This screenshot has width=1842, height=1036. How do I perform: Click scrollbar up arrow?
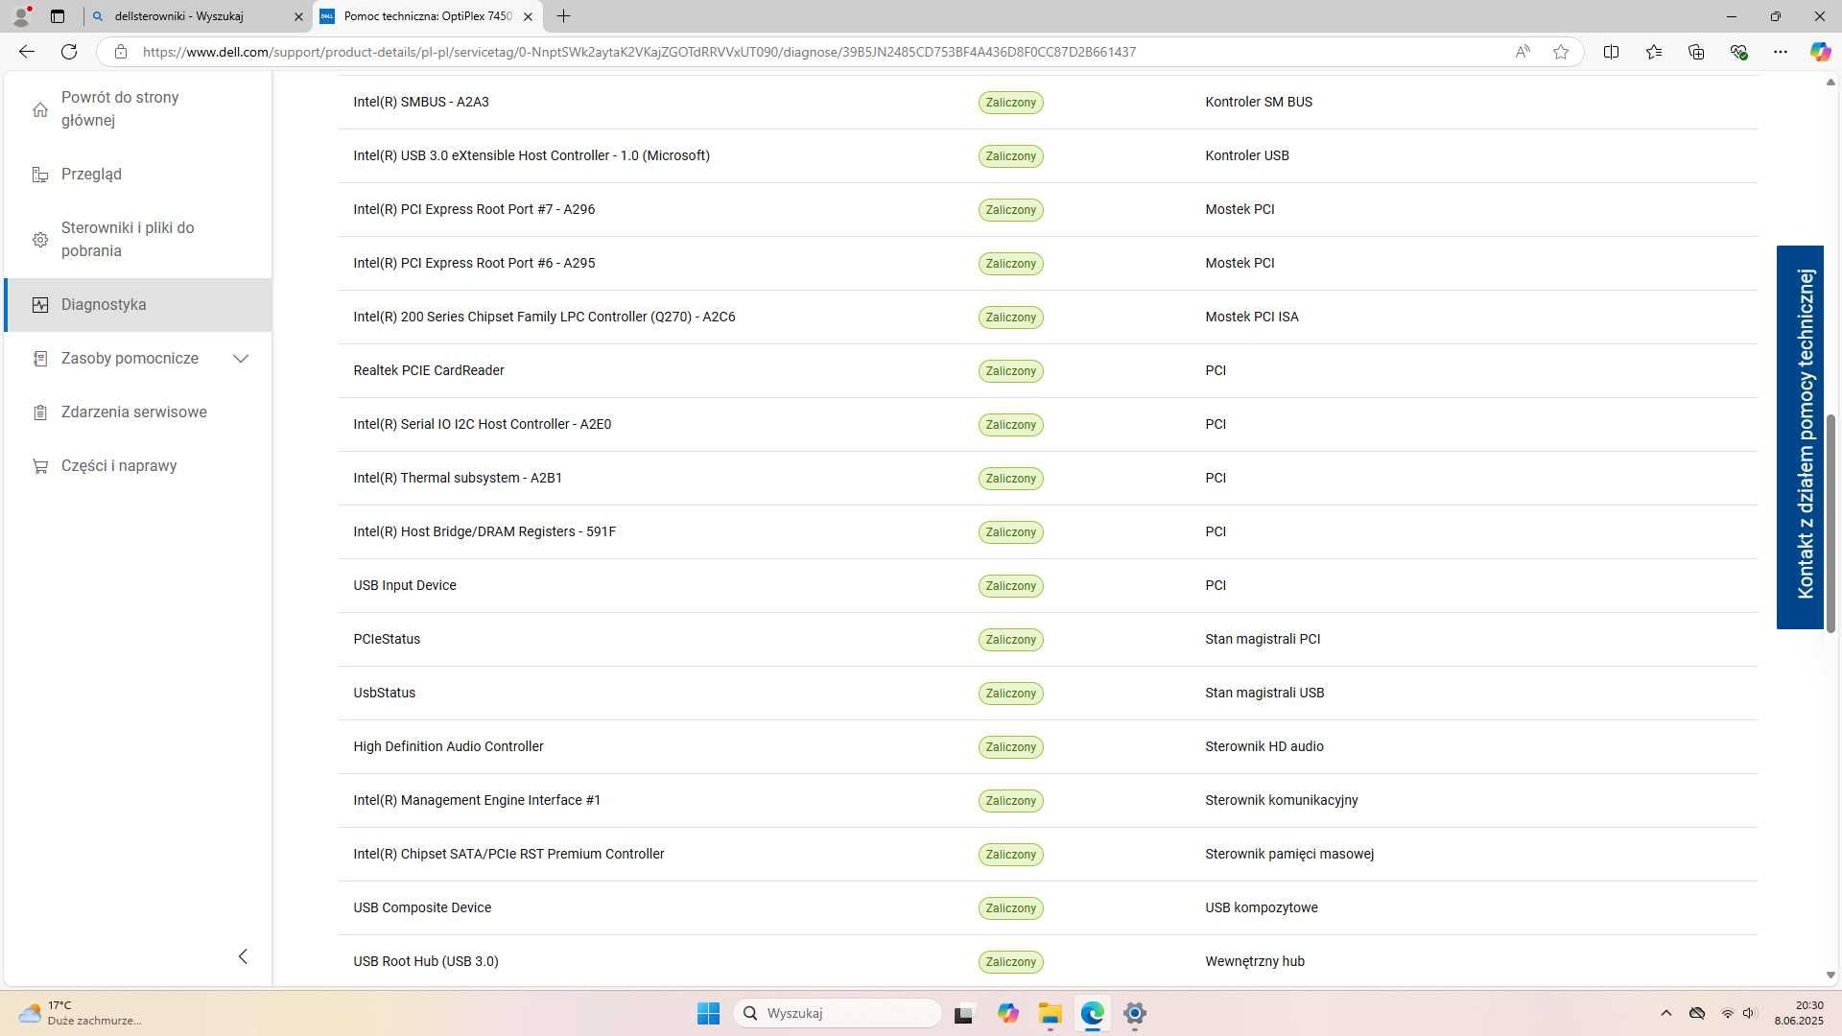(x=1830, y=82)
